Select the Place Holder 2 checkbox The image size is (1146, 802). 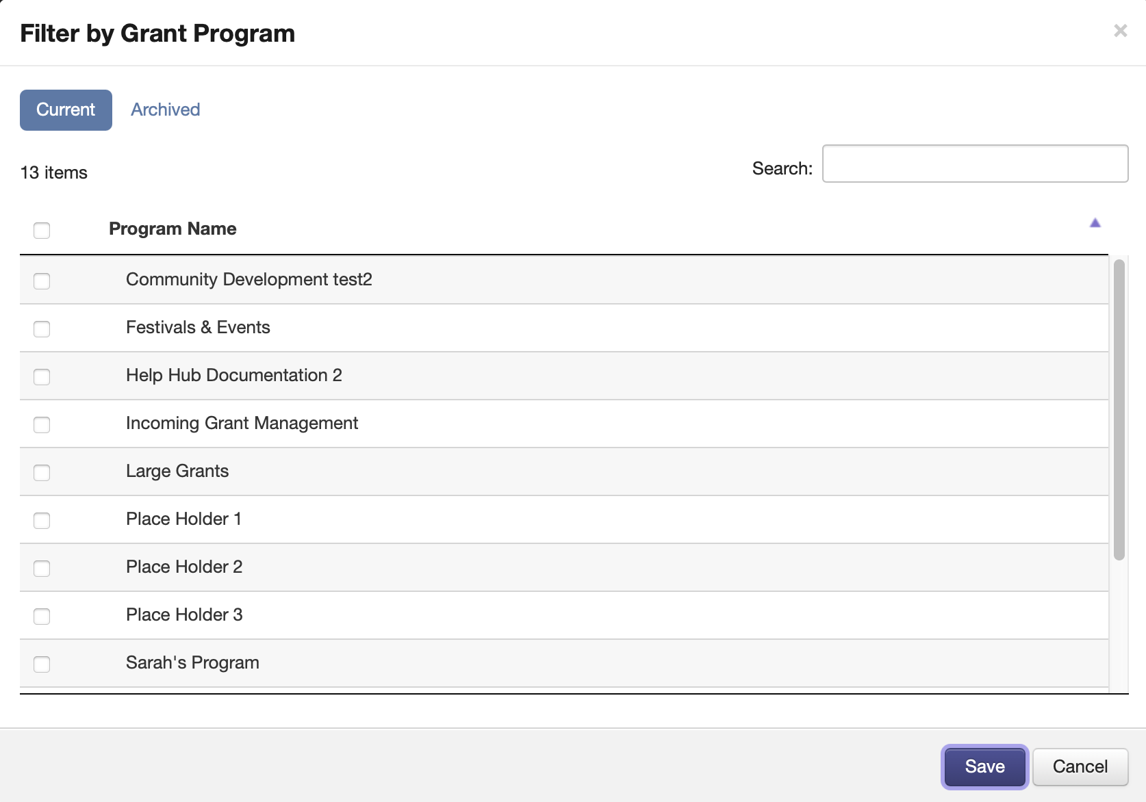tap(42, 568)
